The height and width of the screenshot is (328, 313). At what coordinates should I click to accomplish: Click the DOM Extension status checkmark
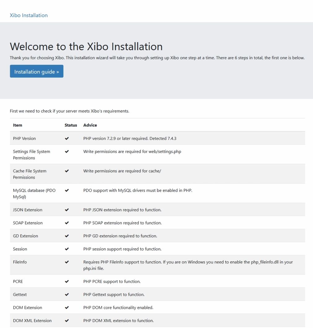point(67,308)
